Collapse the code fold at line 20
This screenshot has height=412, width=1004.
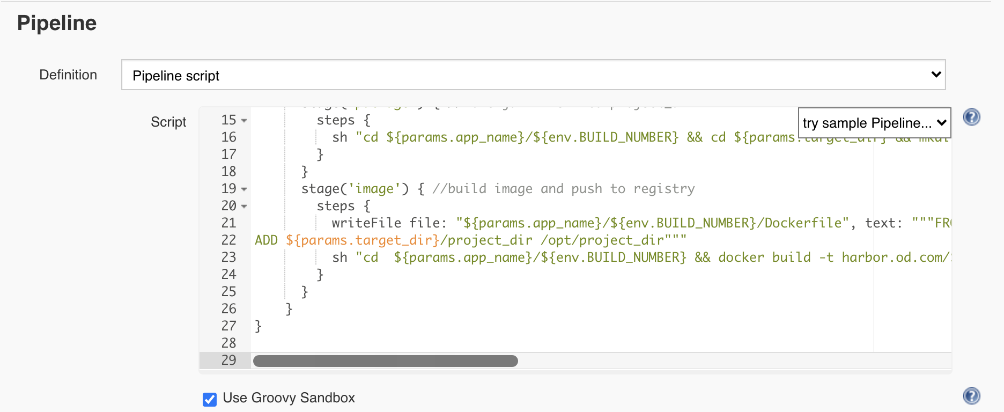click(244, 207)
